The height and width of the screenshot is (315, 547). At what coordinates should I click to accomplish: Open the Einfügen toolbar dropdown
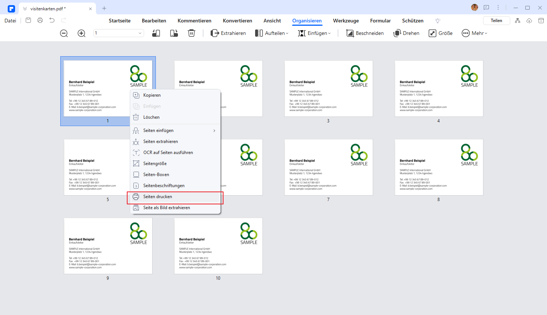pyautogui.click(x=314, y=33)
